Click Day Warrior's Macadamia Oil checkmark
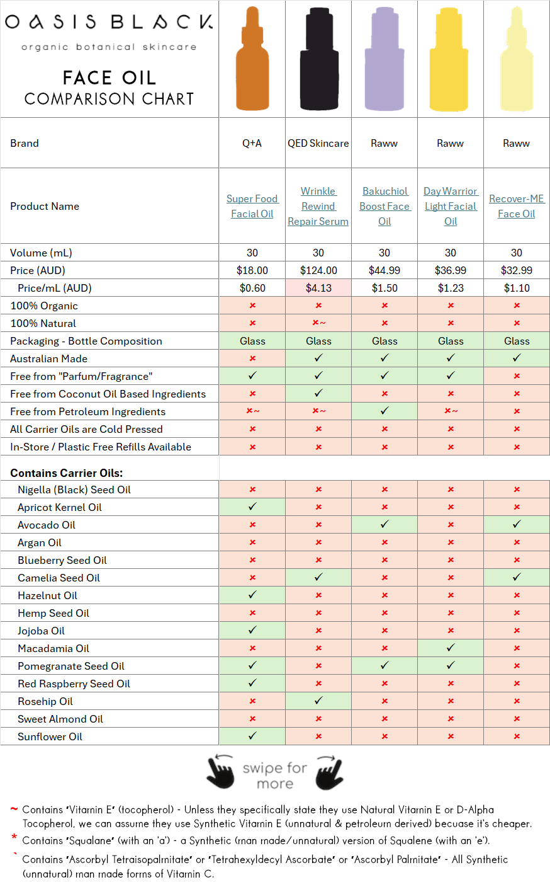Viewport: 550px width, 882px height. [451, 648]
